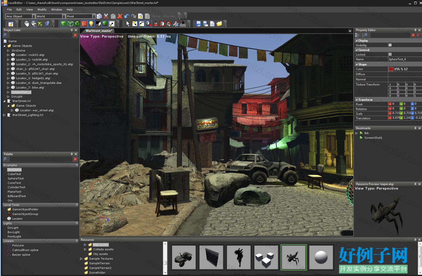Viewport: 422px width, 276px height.
Task: Collapse the Lights palette section
Action: 77,223
